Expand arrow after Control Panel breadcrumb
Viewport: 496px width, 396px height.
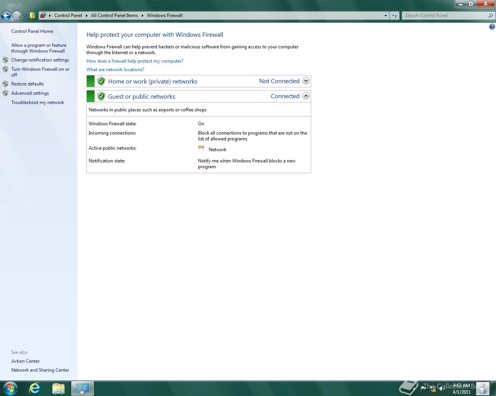(x=87, y=15)
